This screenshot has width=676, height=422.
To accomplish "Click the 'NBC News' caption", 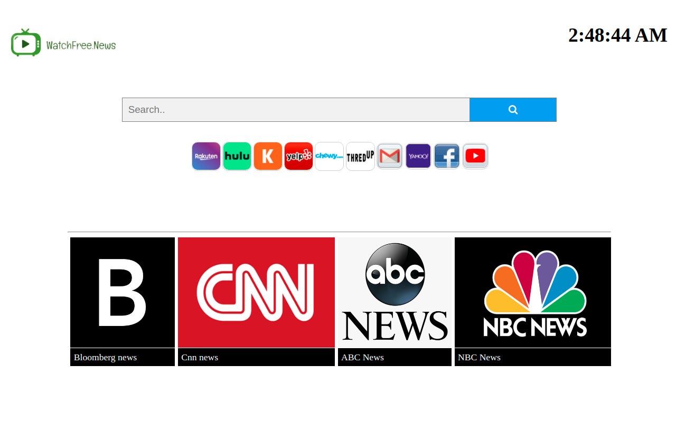I will [479, 357].
